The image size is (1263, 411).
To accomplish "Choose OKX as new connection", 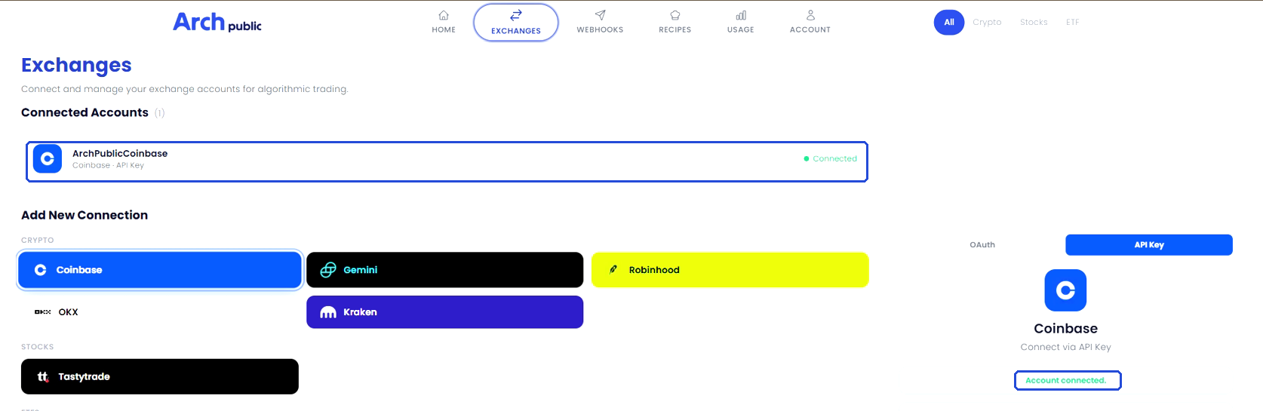I will 160,312.
